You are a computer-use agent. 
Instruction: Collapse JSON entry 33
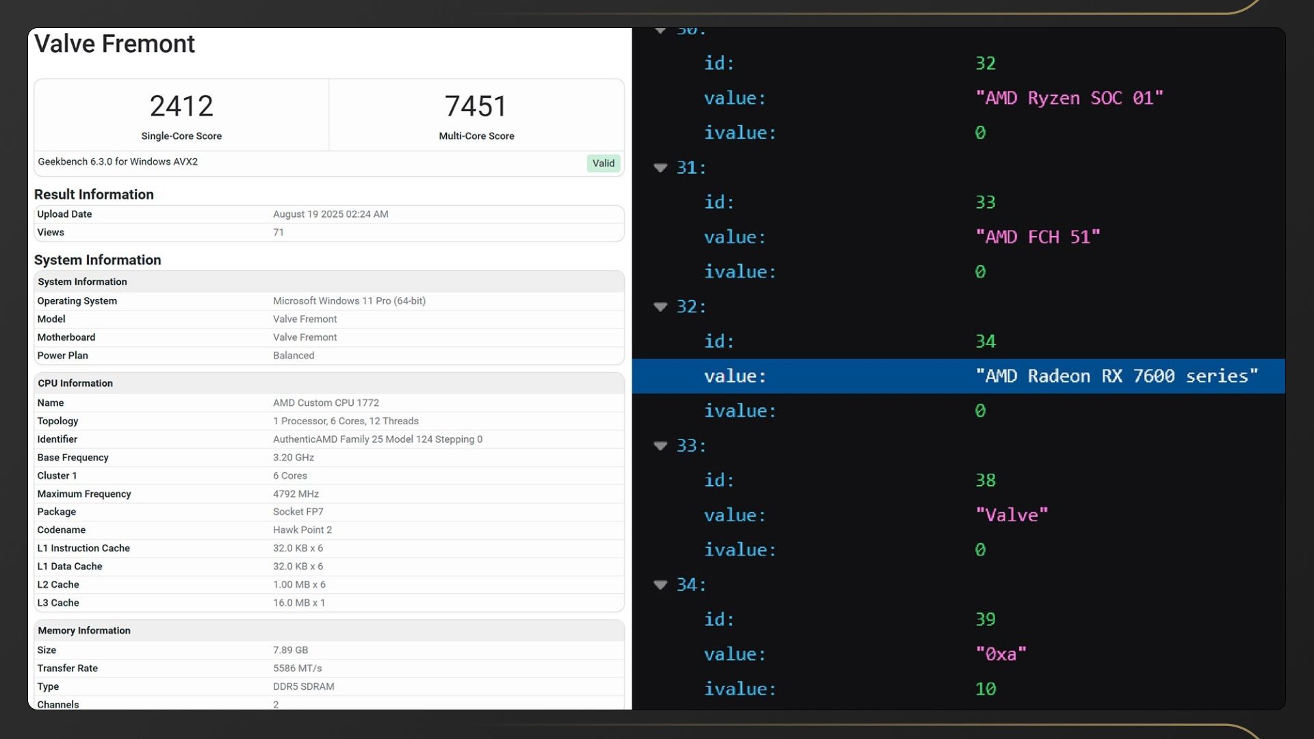tap(660, 445)
